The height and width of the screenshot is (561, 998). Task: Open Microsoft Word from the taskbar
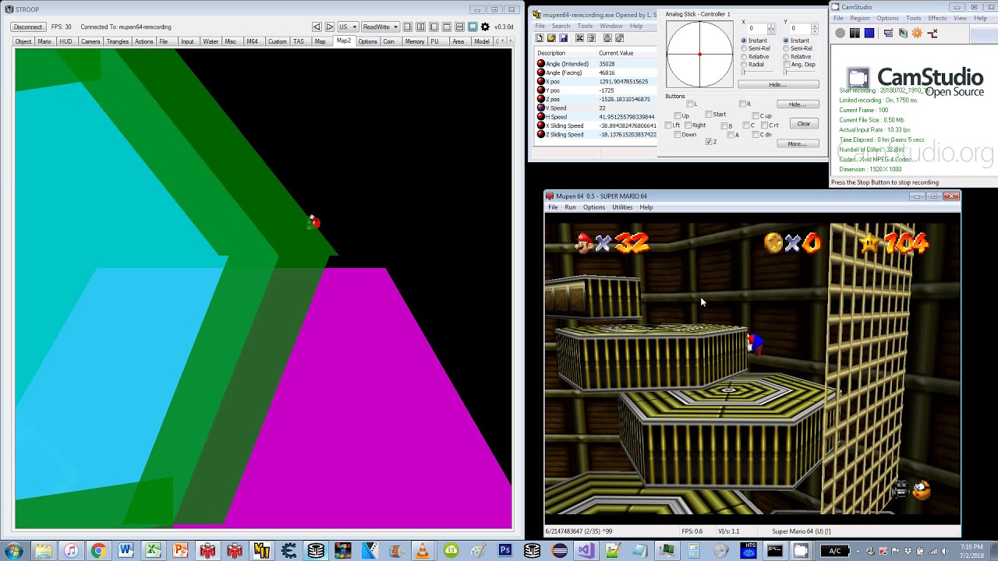point(126,551)
